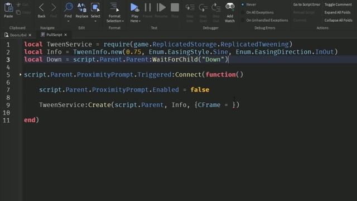This screenshot has height=201, width=357.
Task: Click the Resume test button
Action: click(x=161, y=7)
